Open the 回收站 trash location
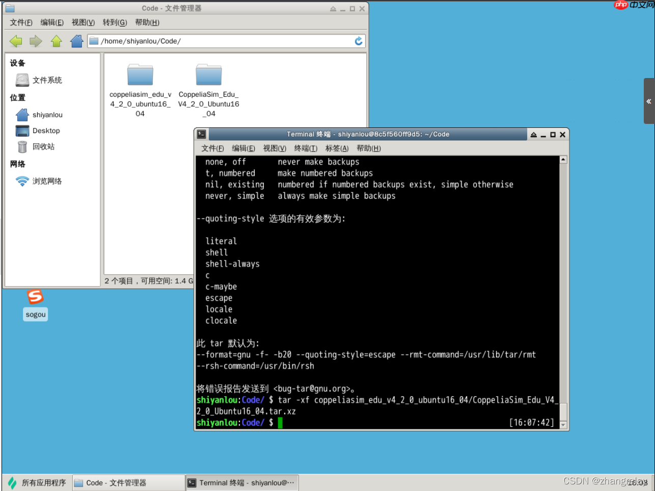Viewport: 655px width, 491px height. [x=43, y=147]
